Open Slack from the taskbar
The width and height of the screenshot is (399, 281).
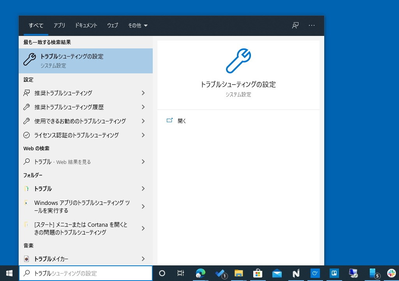pos(391,273)
